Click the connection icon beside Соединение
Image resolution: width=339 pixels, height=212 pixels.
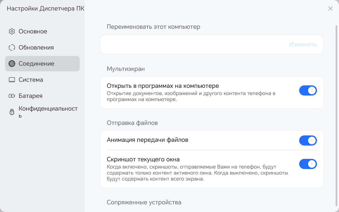pos(12,64)
